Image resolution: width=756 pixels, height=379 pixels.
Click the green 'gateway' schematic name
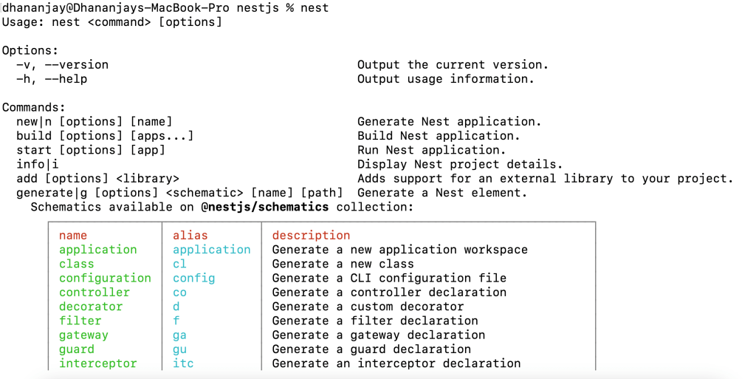pos(83,335)
